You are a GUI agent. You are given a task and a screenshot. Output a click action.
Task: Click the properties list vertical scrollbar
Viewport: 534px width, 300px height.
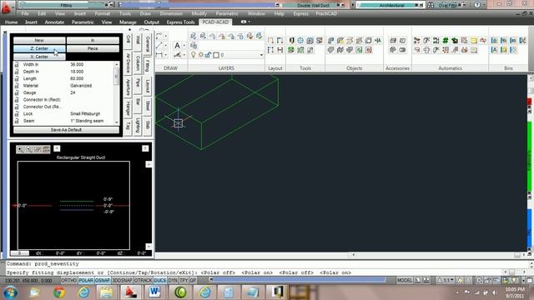click(117, 92)
